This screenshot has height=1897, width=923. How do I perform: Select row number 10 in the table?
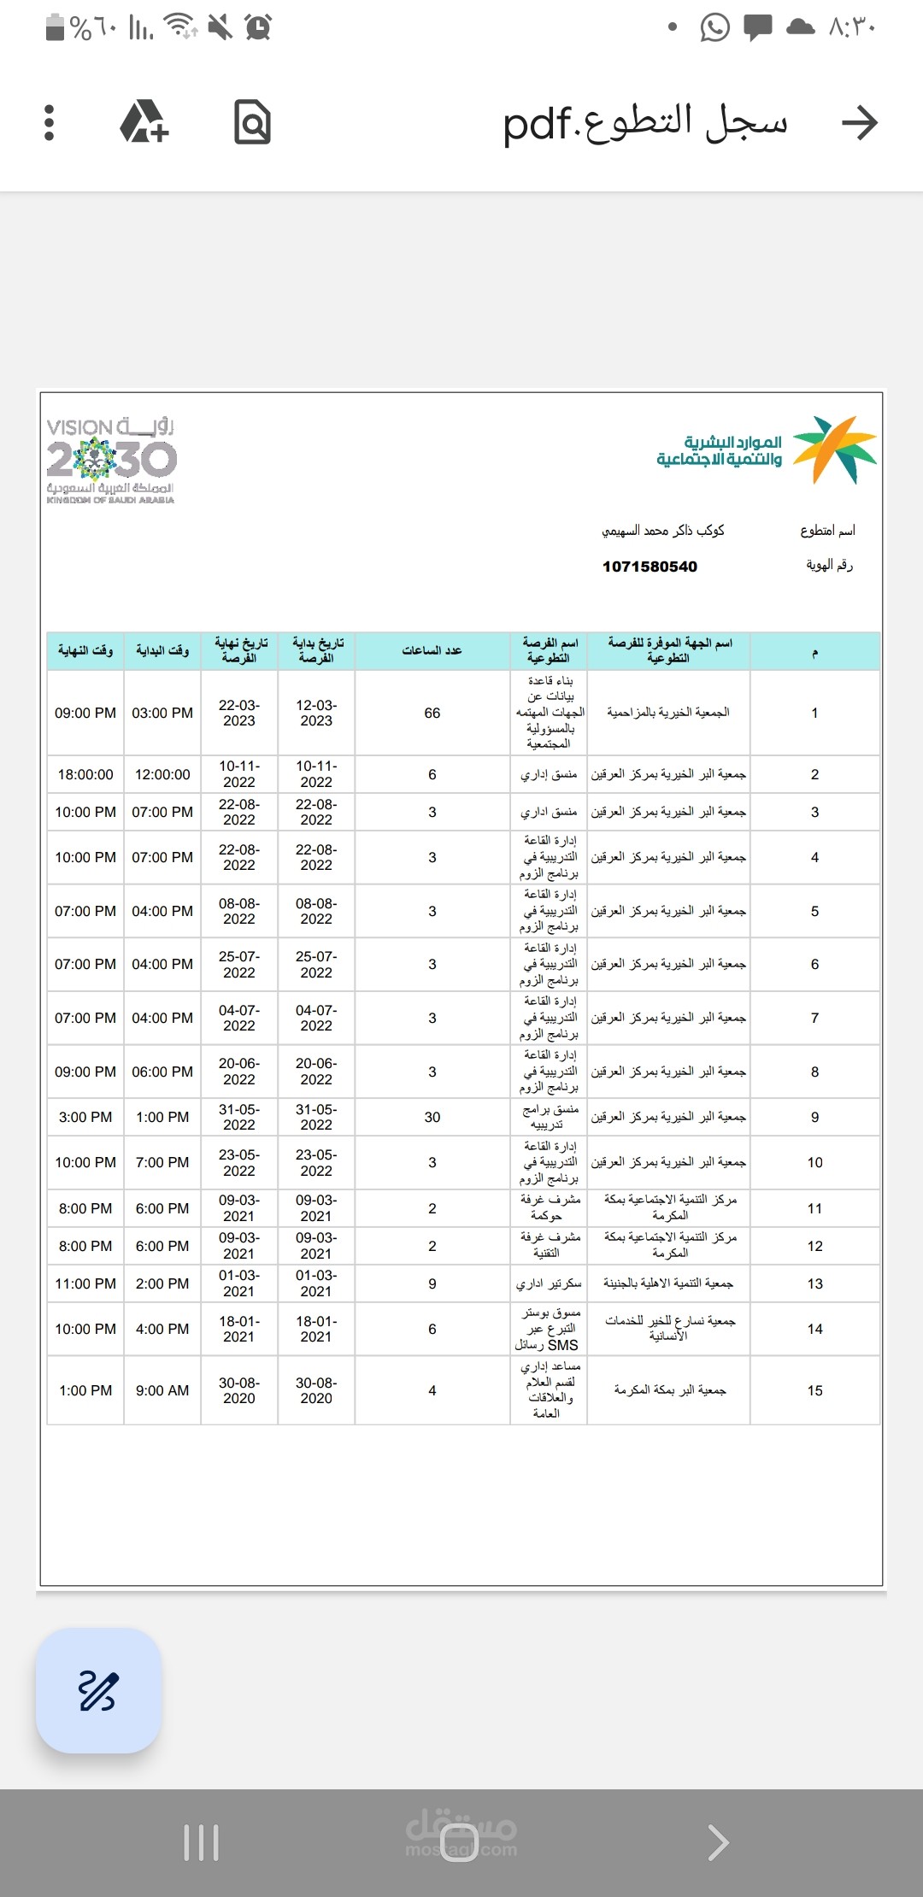click(x=815, y=1162)
